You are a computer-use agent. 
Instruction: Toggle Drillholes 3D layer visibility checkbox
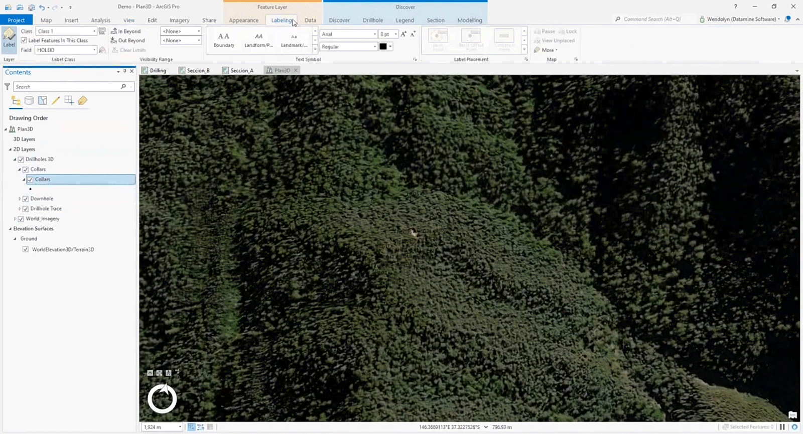tap(21, 160)
